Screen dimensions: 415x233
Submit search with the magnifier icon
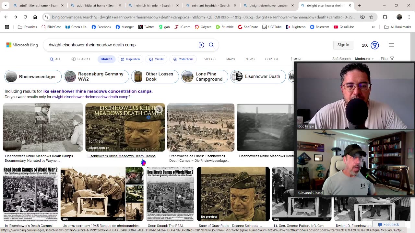click(x=211, y=45)
